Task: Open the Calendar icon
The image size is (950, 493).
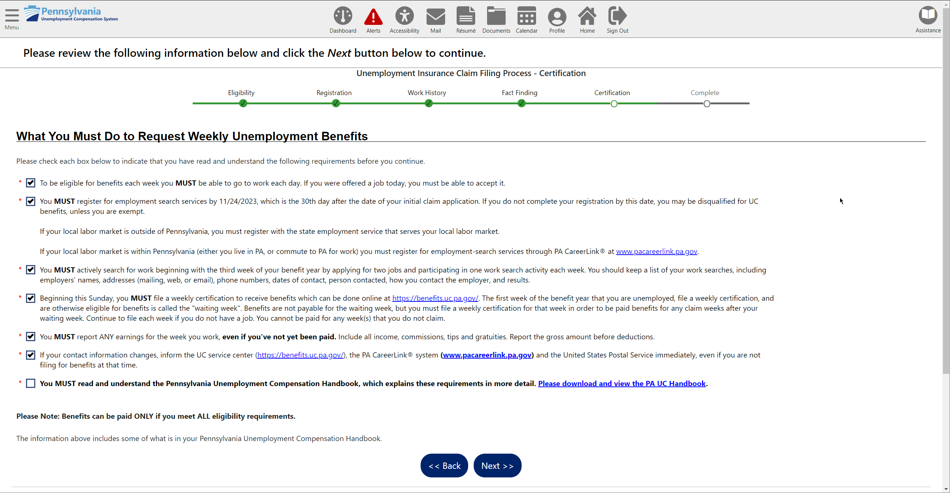Action: [526, 16]
